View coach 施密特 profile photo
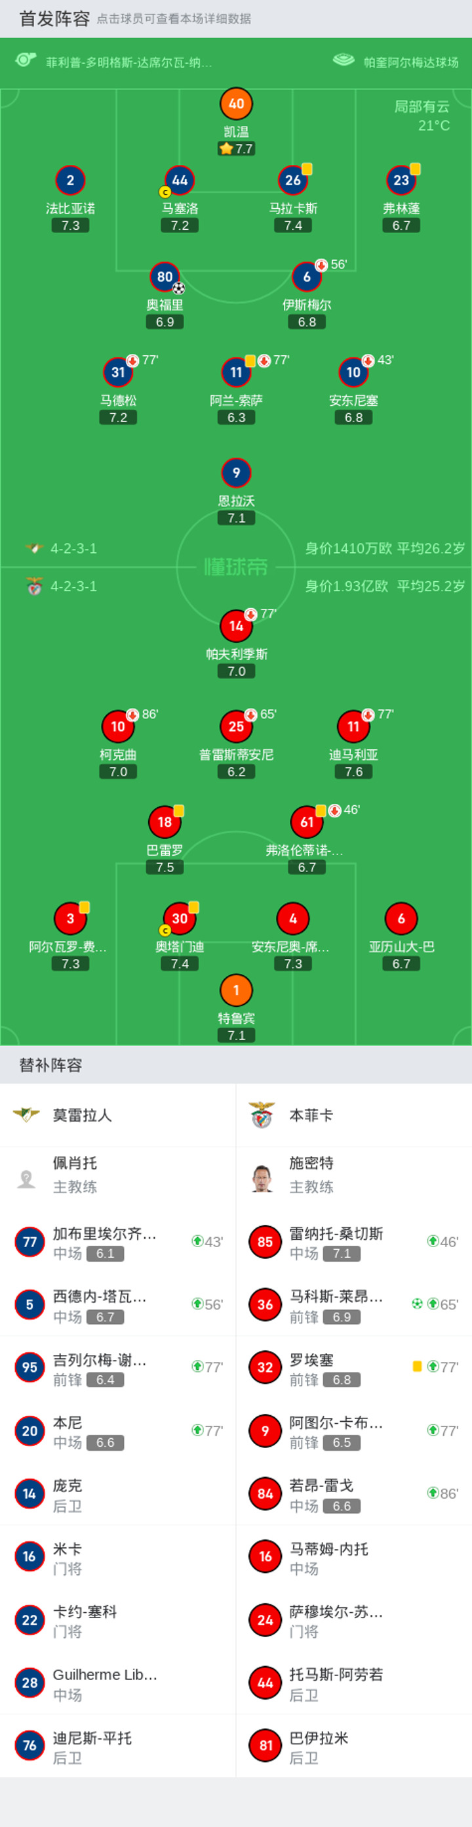This screenshot has width=472, height=1827. pyautogui.click(x=262, y=1178)
